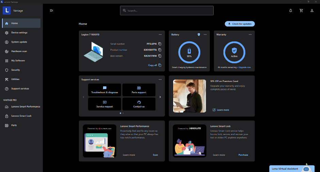The image size is (320, 172).
Task: Open more options for Support services card
Action: 160,80
